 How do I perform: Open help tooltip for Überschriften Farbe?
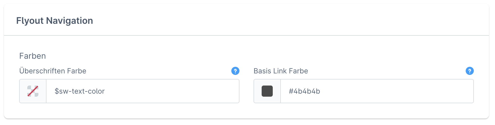click(x=235, y=71)
